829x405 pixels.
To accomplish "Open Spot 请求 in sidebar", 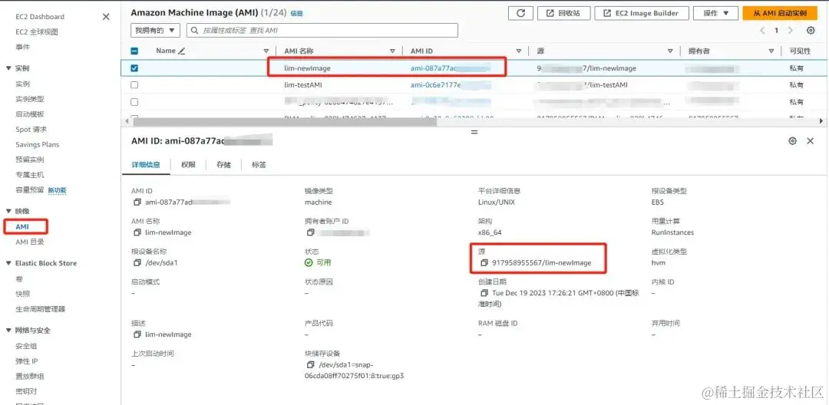I will (x=31, y=130).
